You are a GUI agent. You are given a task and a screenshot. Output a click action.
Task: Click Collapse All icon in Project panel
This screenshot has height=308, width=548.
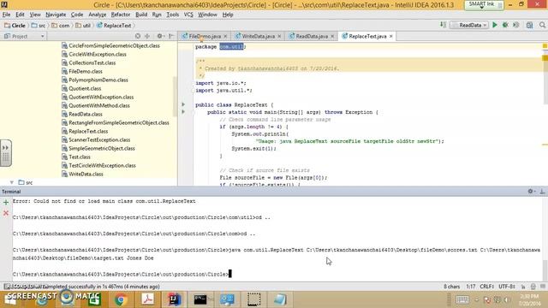(147, 36)
